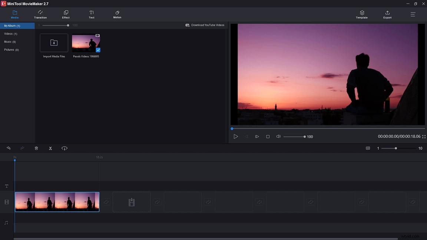Open the Export panel
This screenshot has width=427, height=240.
tap(387, 14)
